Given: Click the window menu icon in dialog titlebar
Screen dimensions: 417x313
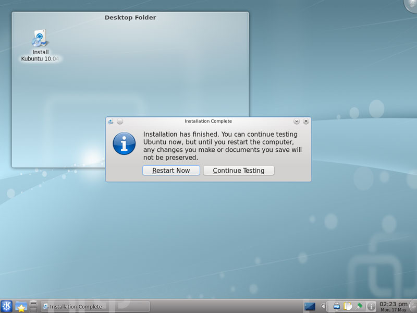Looking at the screenshot, I should pyautogui.click(x=111, y=122).
